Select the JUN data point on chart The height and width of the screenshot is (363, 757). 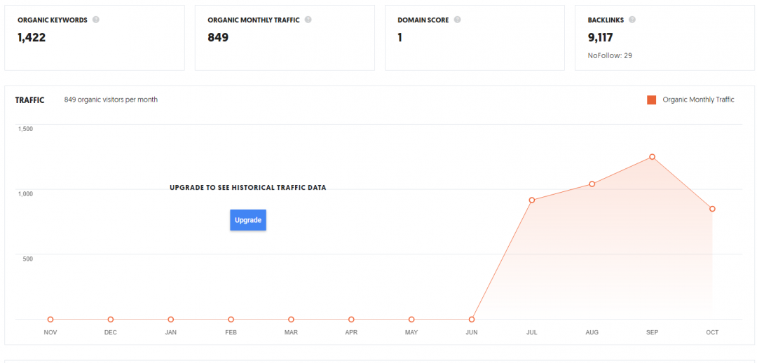click(472, 320)
